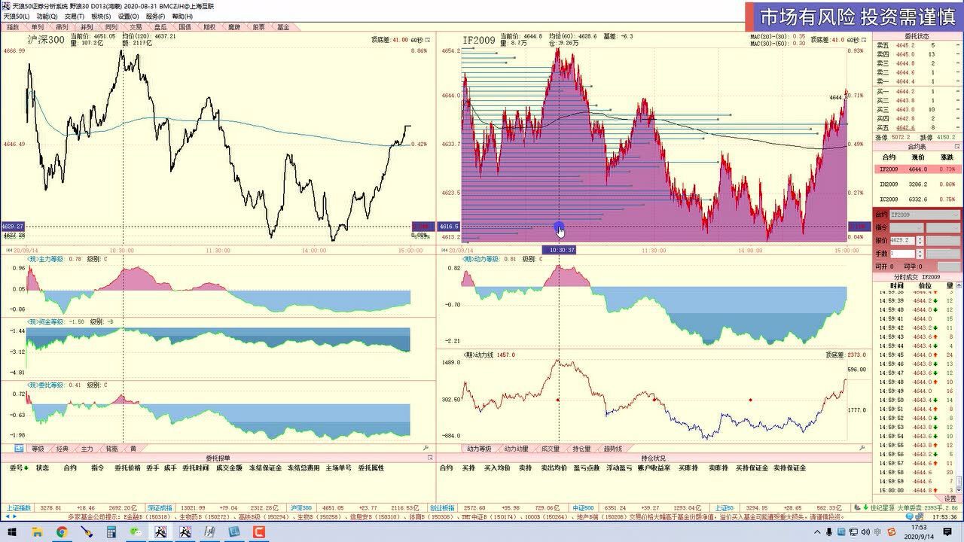
Task: Click the chart layout icon beside 等级 tab
Action: pyautogui.click(x=19, y=449)
